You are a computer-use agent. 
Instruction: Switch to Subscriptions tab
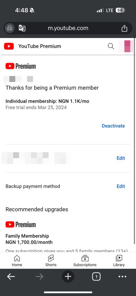coord(85,261)
